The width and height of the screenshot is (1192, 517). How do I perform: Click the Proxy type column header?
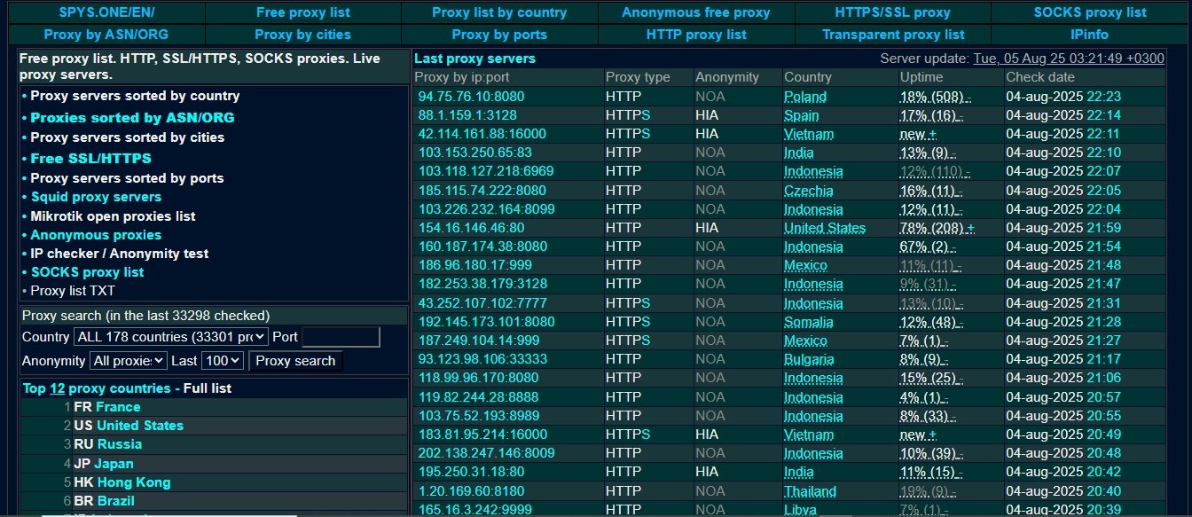[x=638, y=77]
